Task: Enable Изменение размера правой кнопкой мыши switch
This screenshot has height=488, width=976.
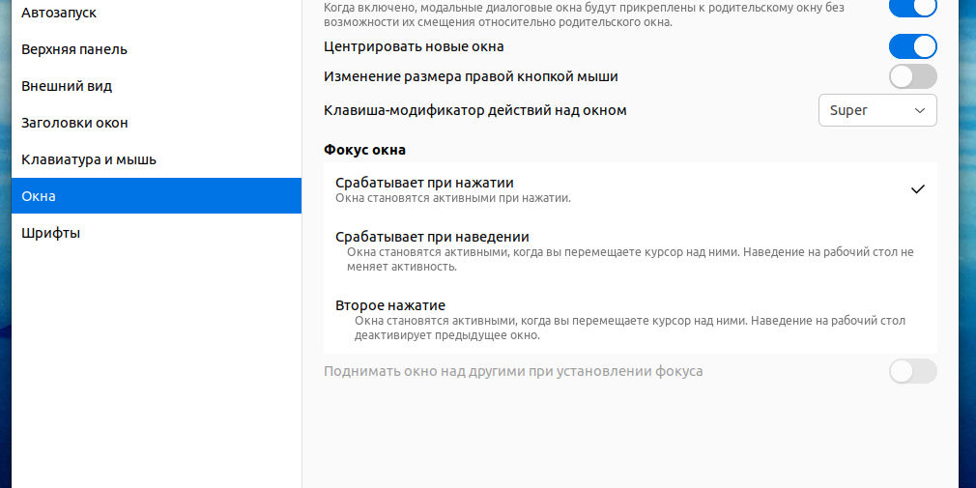Action: click(912, 76)
